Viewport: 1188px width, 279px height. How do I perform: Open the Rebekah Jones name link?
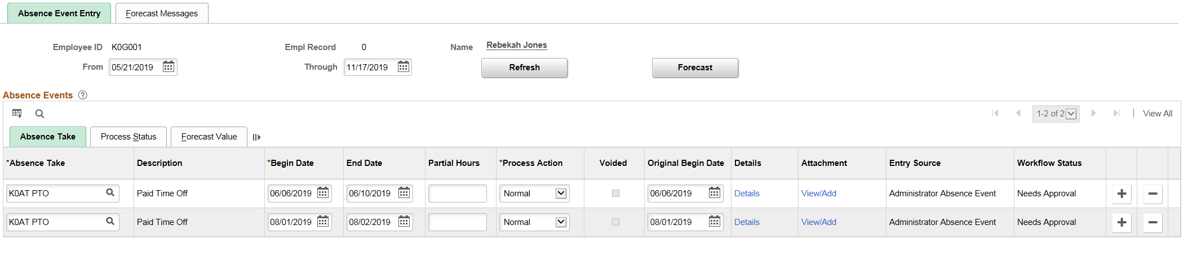pyautogui.click(x=517, y=45)
